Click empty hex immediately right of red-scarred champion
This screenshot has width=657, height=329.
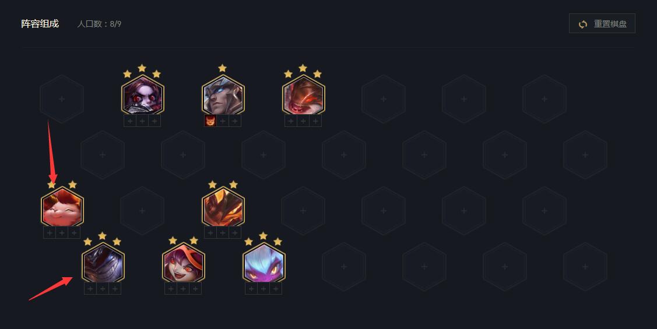384,99
